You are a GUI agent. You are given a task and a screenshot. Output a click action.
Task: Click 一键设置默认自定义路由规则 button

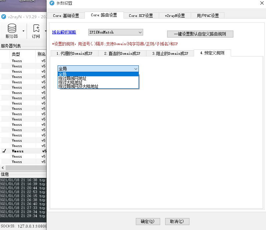[x=200, y=34]
